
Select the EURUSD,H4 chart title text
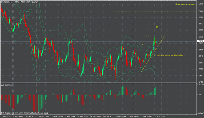pos(7,2)
